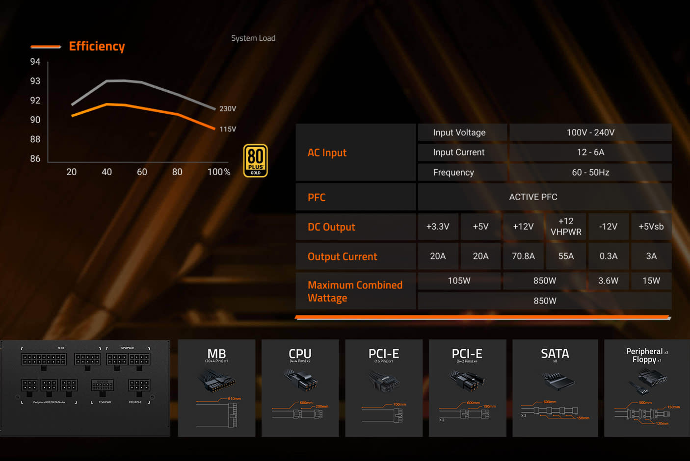Select the Output Current row header
Image resolution: width=690 pixels, height=461 pixels.
coord(342,256)
